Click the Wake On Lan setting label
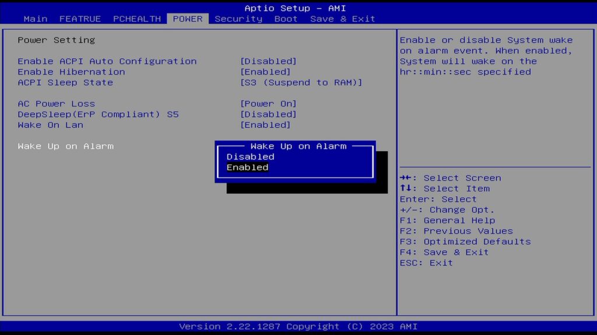The height and width of the screenshot is (335, 597). coord(50,125)
